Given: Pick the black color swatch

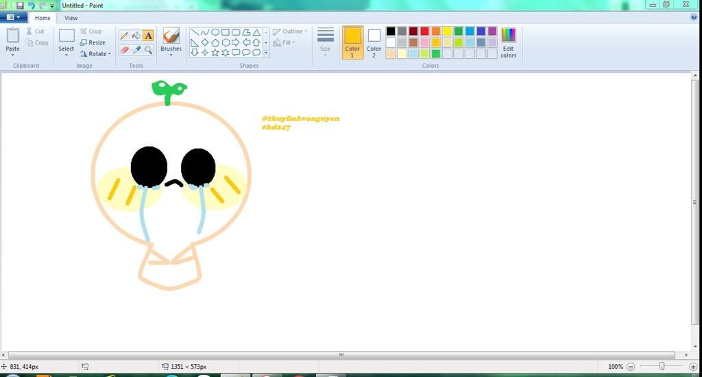Looking at the screenshot, I should click(x=391, y=31).
